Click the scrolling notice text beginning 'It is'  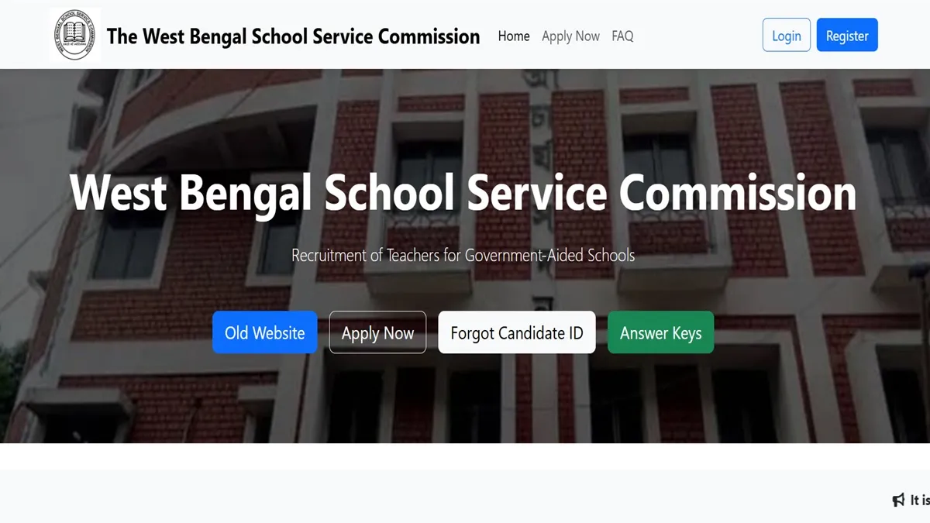920,500
